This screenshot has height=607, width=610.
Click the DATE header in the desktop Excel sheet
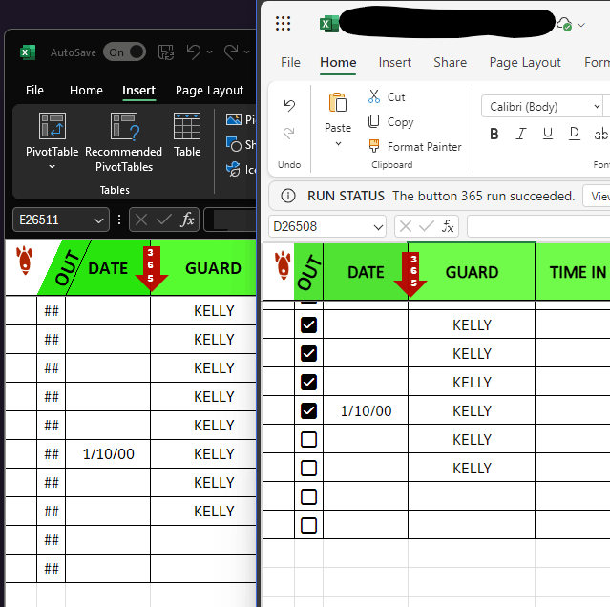(108, 268)
